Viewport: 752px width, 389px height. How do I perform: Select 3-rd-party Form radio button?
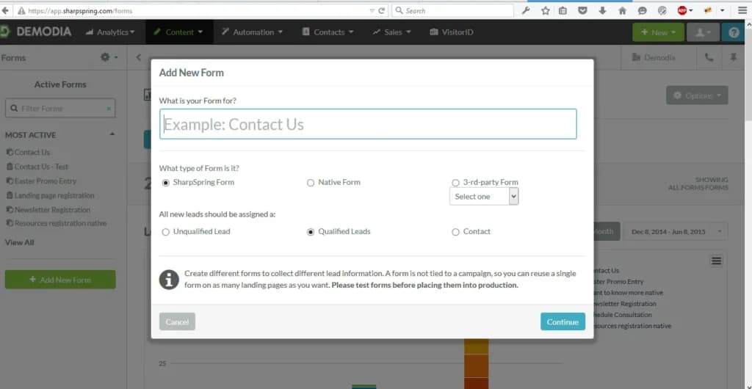coord(455,183)
